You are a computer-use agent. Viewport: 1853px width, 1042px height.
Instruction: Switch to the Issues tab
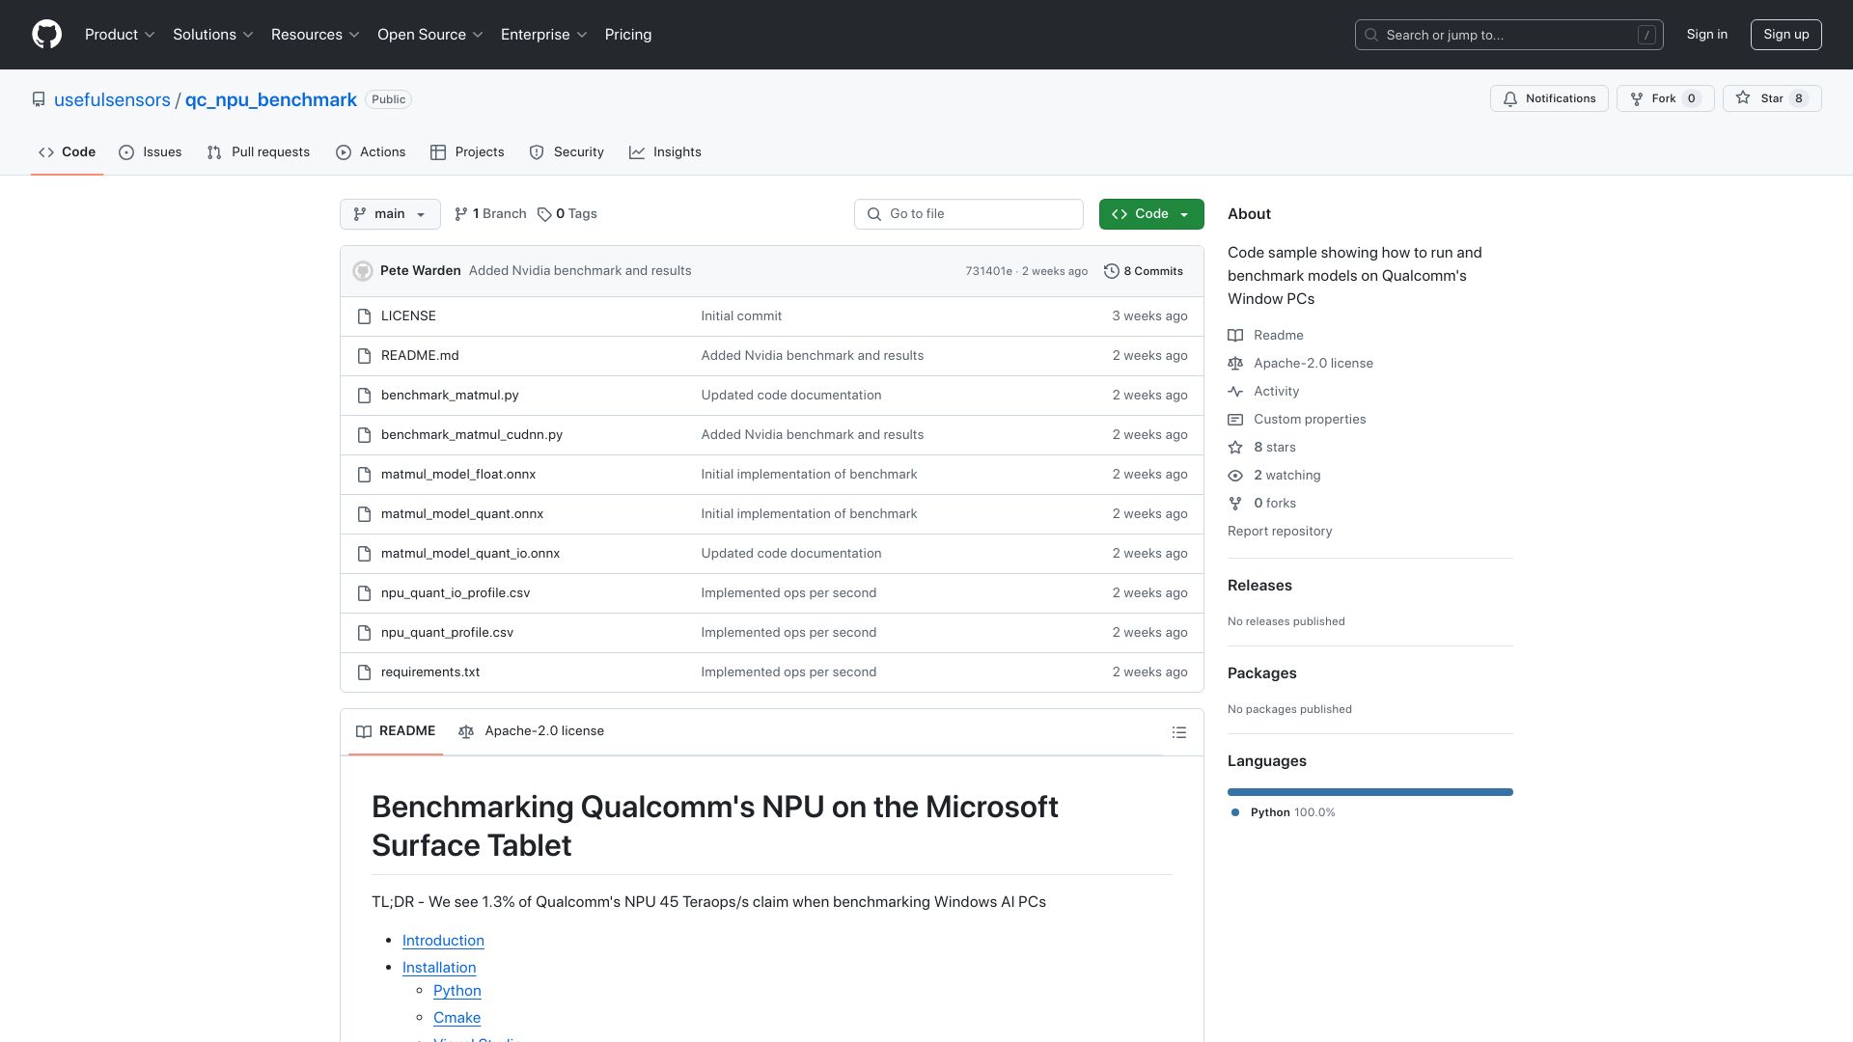tap(151, 152)
